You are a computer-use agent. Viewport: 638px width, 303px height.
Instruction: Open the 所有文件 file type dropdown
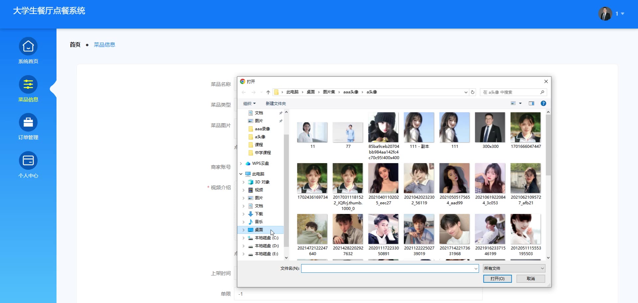pos(514,268)
